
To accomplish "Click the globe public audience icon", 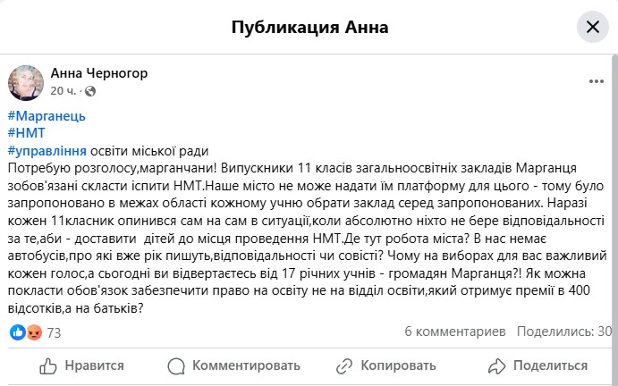I will pyautogui.click(x=90, y=91).
